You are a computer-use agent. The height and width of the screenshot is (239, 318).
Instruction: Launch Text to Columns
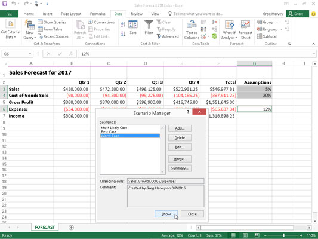click(192, 30)
